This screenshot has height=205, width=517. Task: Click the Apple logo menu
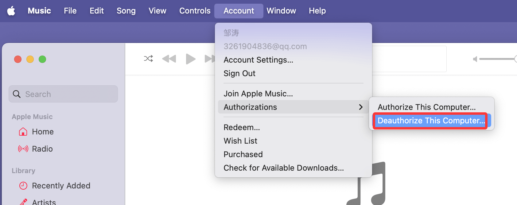click(11, 11)
